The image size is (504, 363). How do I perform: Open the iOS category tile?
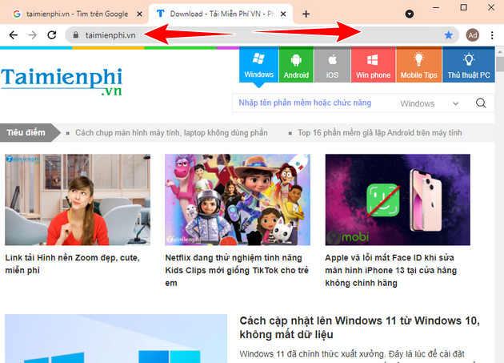pyautogui.click(x=332, y=65)
